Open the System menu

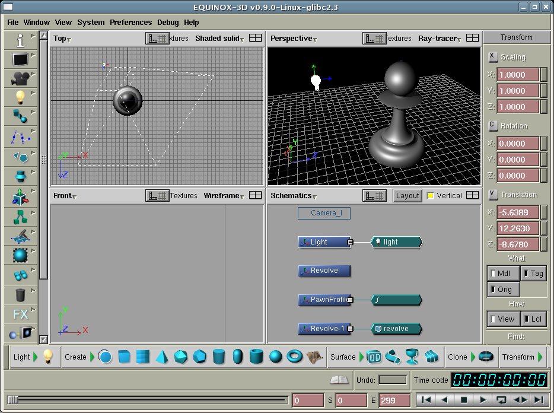(x=91, y=23)
